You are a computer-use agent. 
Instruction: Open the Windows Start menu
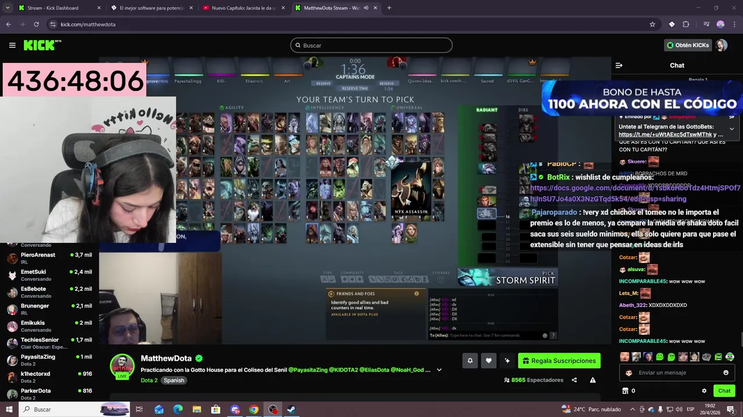coord(9,409)
